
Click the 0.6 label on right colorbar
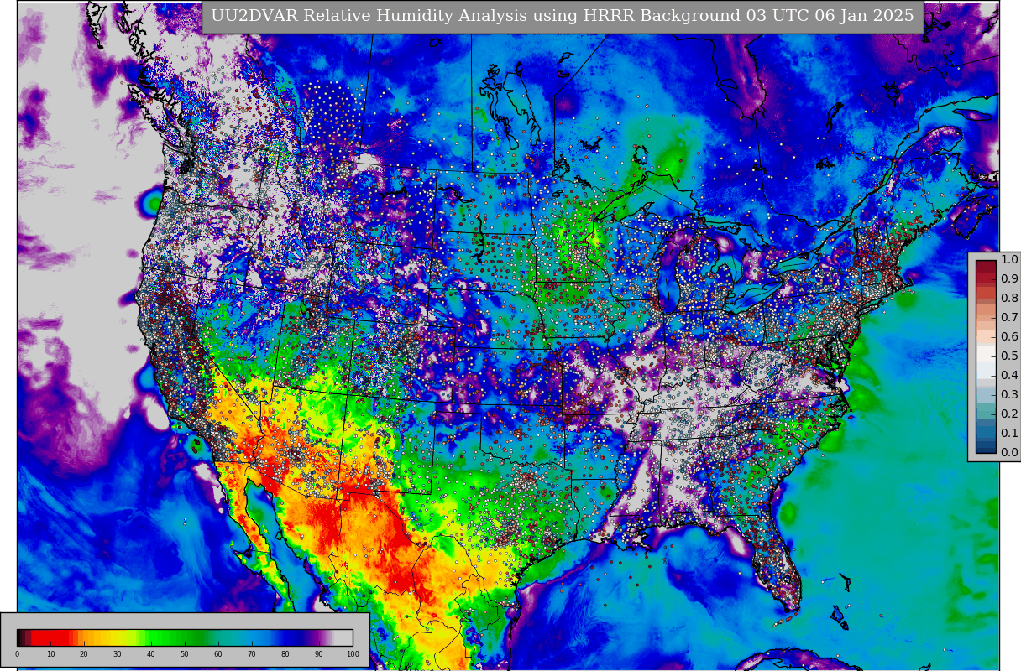click(1009, 337)
